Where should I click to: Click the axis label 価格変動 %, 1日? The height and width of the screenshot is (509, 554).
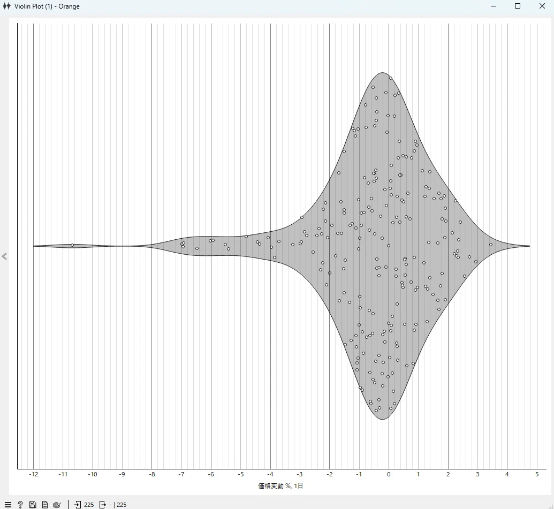pyautogui.click(x=280, y=485)
